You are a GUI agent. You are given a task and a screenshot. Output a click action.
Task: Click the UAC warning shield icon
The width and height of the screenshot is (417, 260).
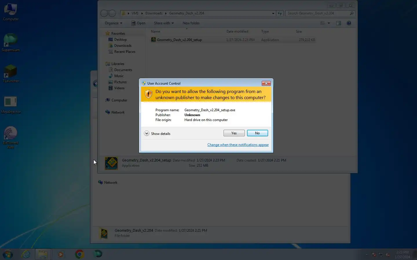point(149,94)
